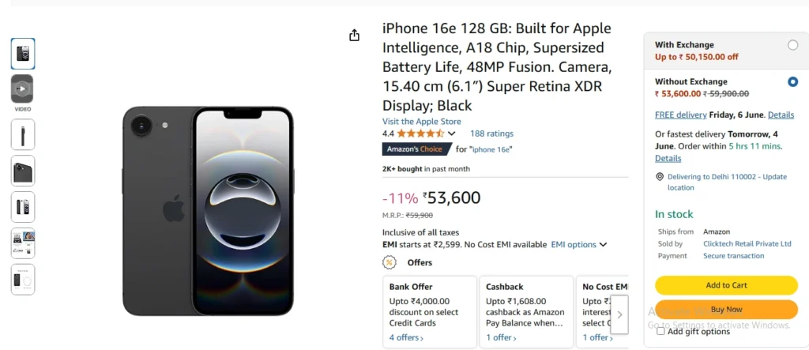
Task: Play the product VIDEO thumbnail
Action: pyautogui.click(x=22, y=88)
